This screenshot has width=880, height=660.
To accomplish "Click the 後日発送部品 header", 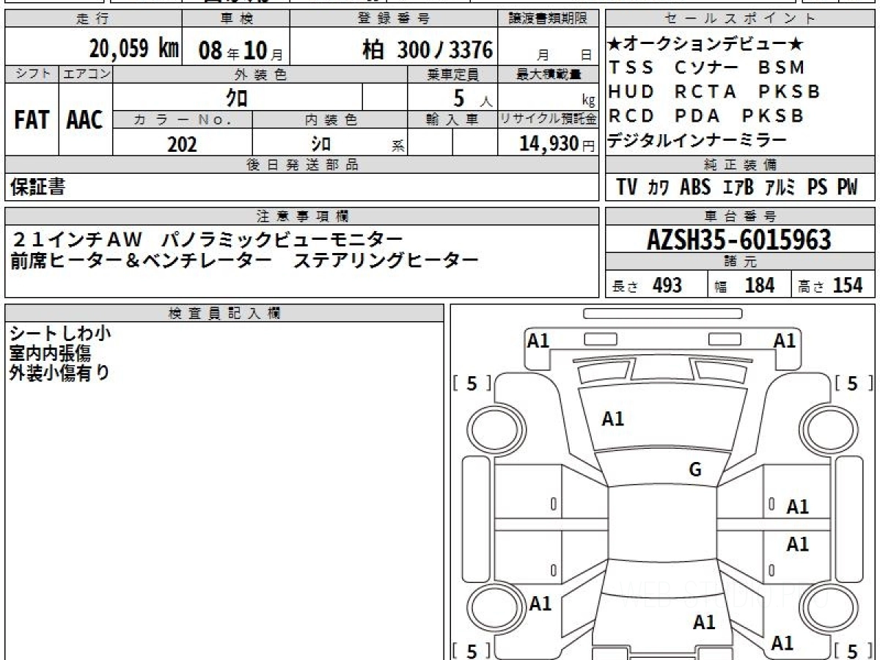I will (302, 165).
